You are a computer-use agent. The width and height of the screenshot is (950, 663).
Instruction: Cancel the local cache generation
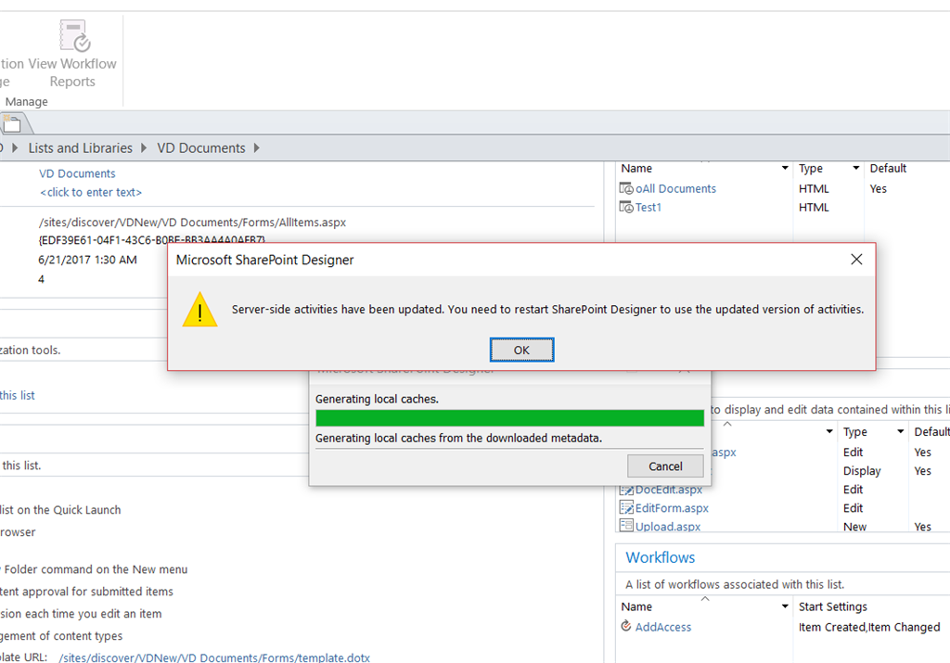665,466
